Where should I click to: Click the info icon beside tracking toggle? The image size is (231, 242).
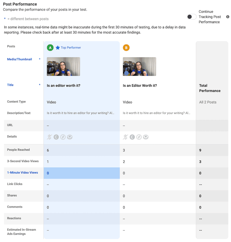[228, 17]
